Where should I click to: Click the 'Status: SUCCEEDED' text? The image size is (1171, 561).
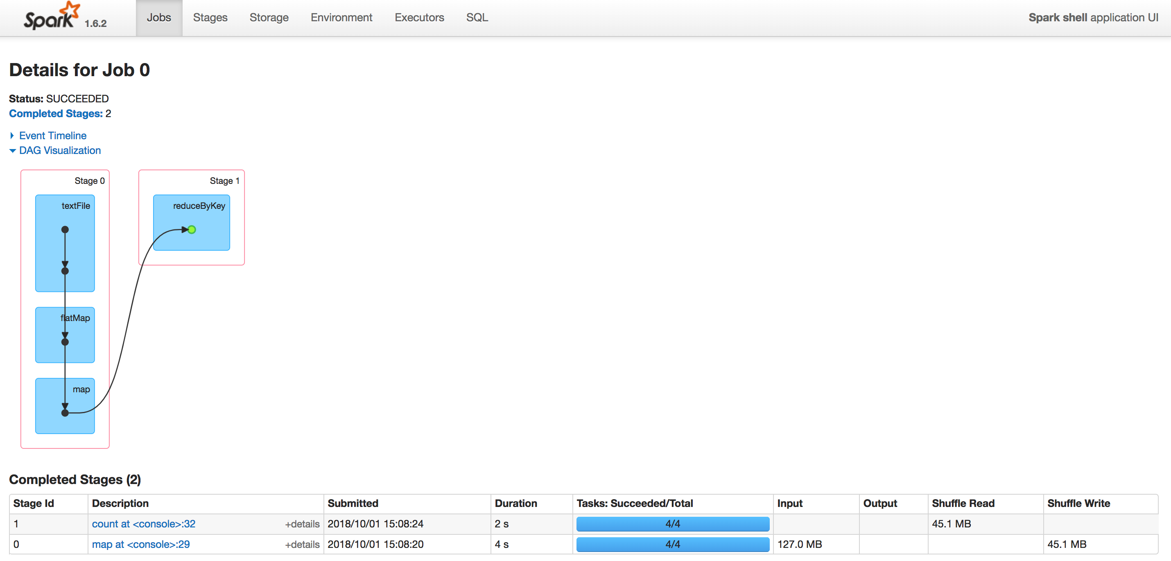(59, 99)
